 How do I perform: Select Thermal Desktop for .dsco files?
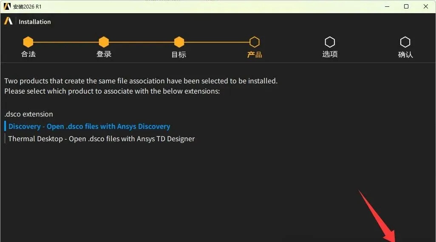tap(102, 139)
